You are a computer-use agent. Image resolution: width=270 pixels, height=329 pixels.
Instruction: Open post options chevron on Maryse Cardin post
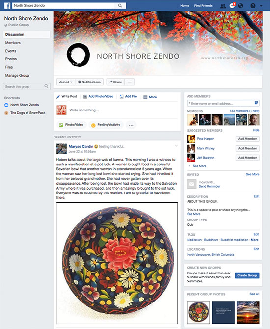(176, 146)
